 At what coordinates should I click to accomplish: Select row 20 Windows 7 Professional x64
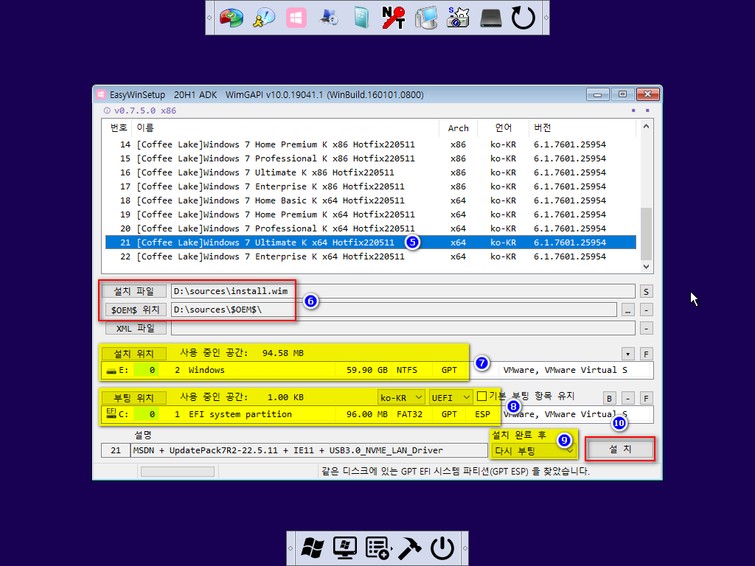[x=371, y=228]
